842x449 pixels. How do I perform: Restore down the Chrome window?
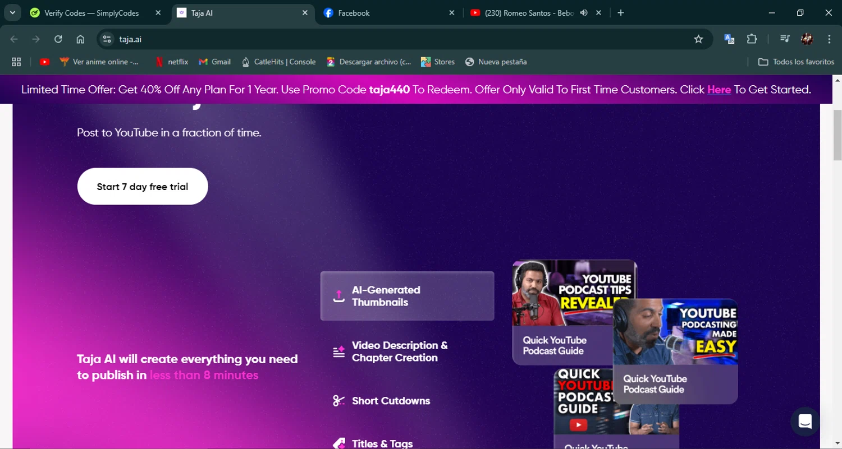[800, 13]
